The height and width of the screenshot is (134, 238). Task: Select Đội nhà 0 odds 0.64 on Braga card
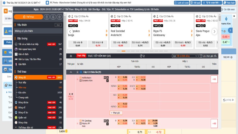tap(78, 44)
